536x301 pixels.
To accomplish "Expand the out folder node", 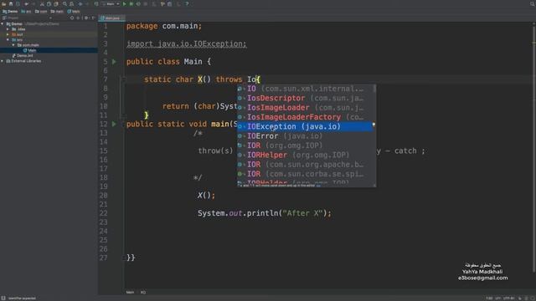I will [8, 34].
